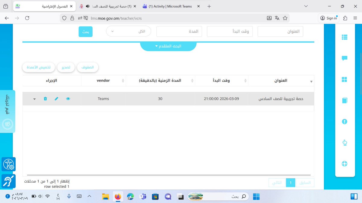
Task: Select the hand pointer icon in the sidebar
Action: point(345,143)
